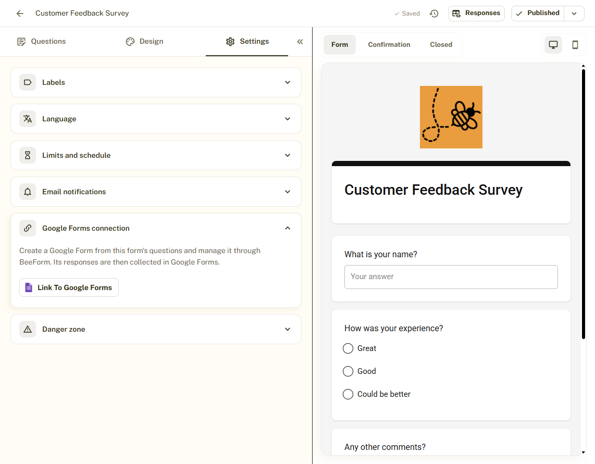Expand the Danger zone chevron
The width and height of the screenshot is (595, 464).
[x=288, y=329]
